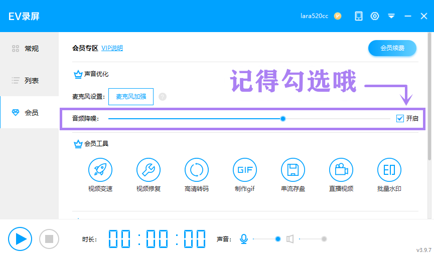Open the 制作gif tool
Viewport: 434px width, 258px height.
245,170
